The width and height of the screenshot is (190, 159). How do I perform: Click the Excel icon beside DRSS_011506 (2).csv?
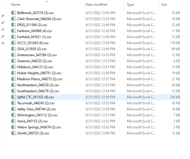14,25
